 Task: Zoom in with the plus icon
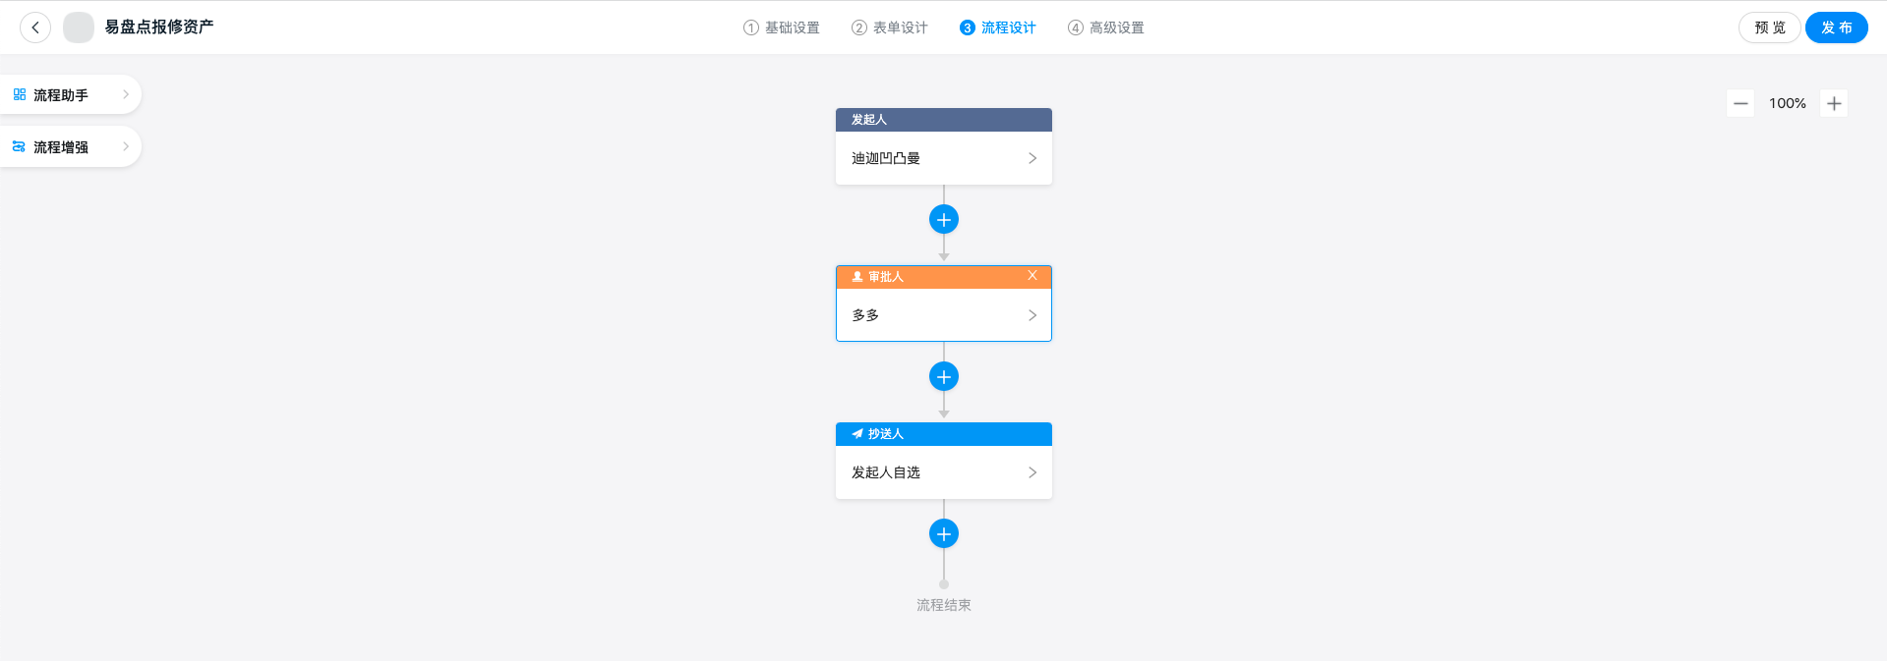tap(1834, 103)
